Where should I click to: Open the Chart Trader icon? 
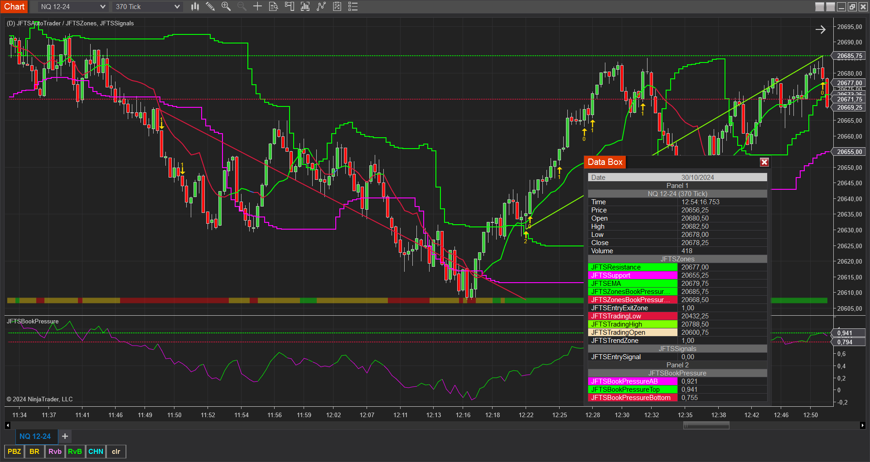point(289,6)
